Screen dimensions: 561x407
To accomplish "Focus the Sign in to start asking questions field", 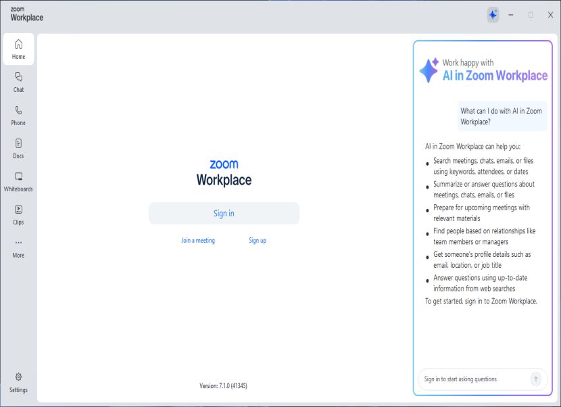I will click(475, 379).
